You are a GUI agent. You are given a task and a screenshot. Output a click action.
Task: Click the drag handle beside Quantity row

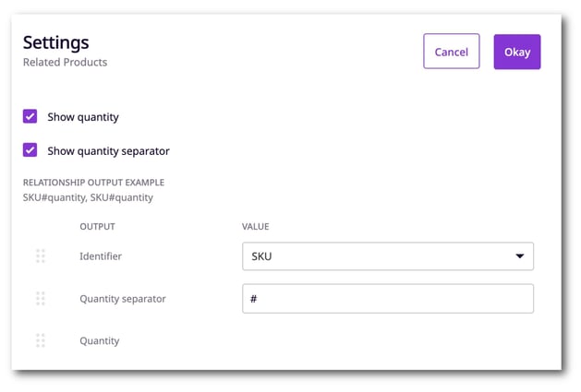[41, 340]
